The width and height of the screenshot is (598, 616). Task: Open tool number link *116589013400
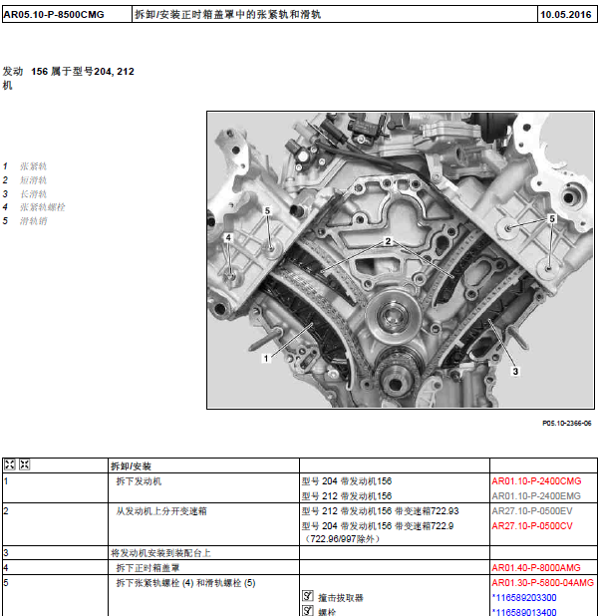524,612
